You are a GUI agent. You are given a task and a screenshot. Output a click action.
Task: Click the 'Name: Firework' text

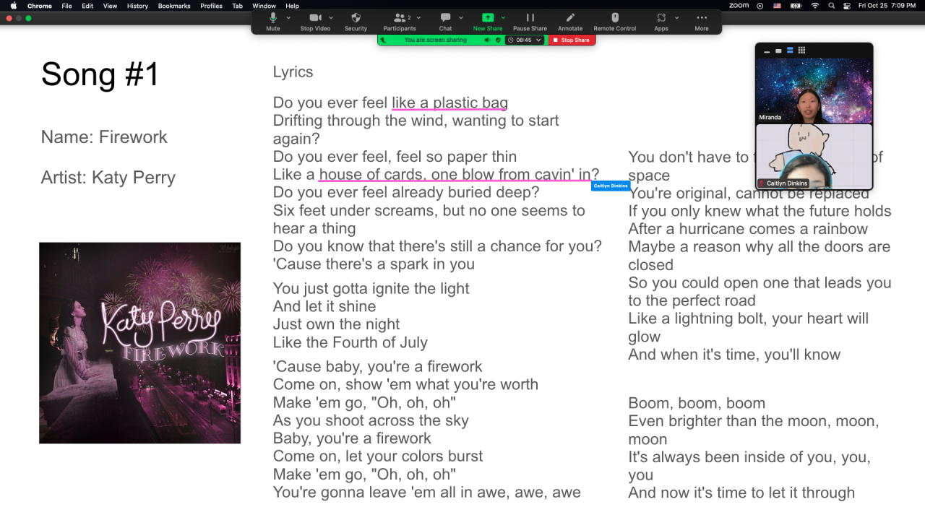[104, 137]
